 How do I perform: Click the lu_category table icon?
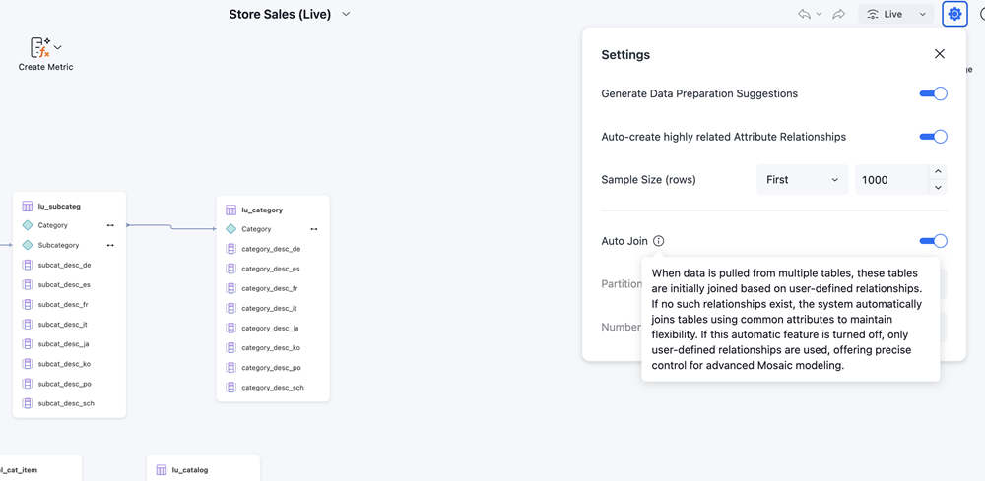pos(230,210)
